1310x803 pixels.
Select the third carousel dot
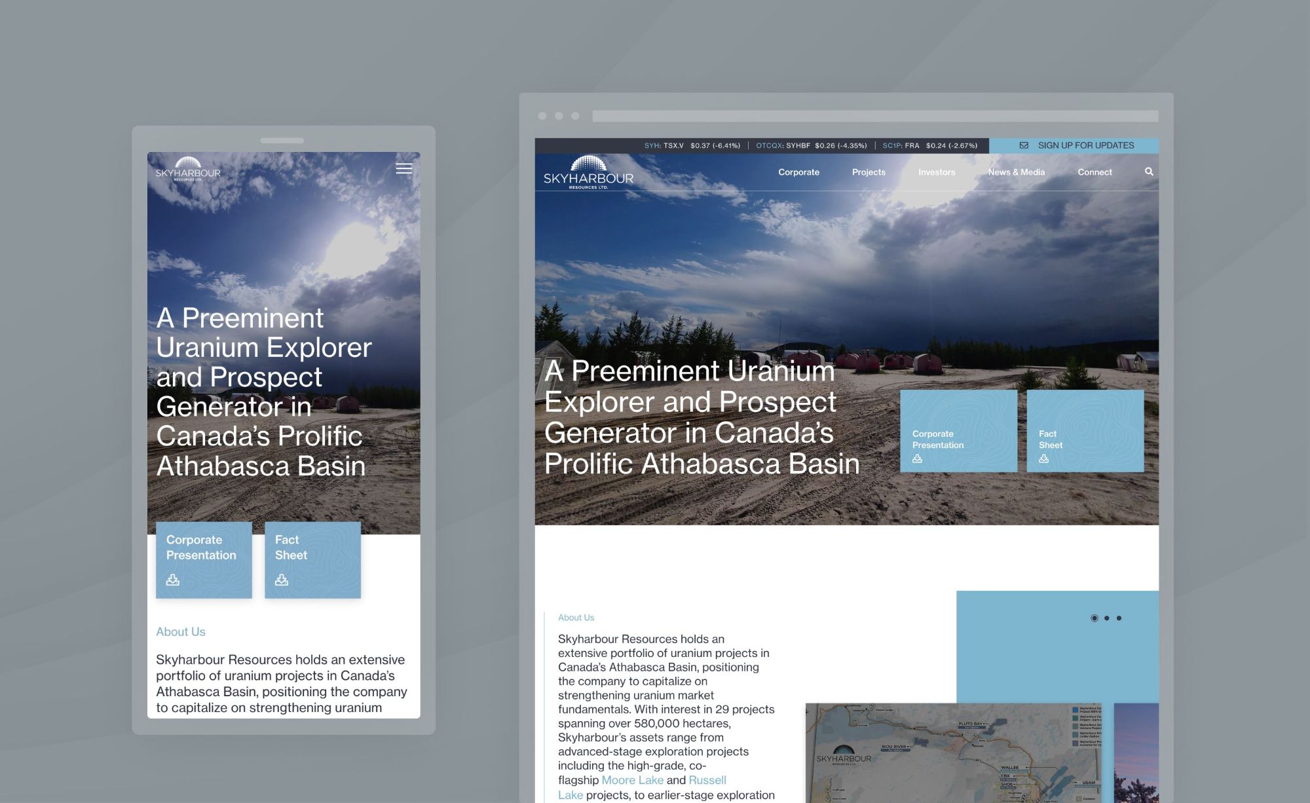pos(1119,618)
